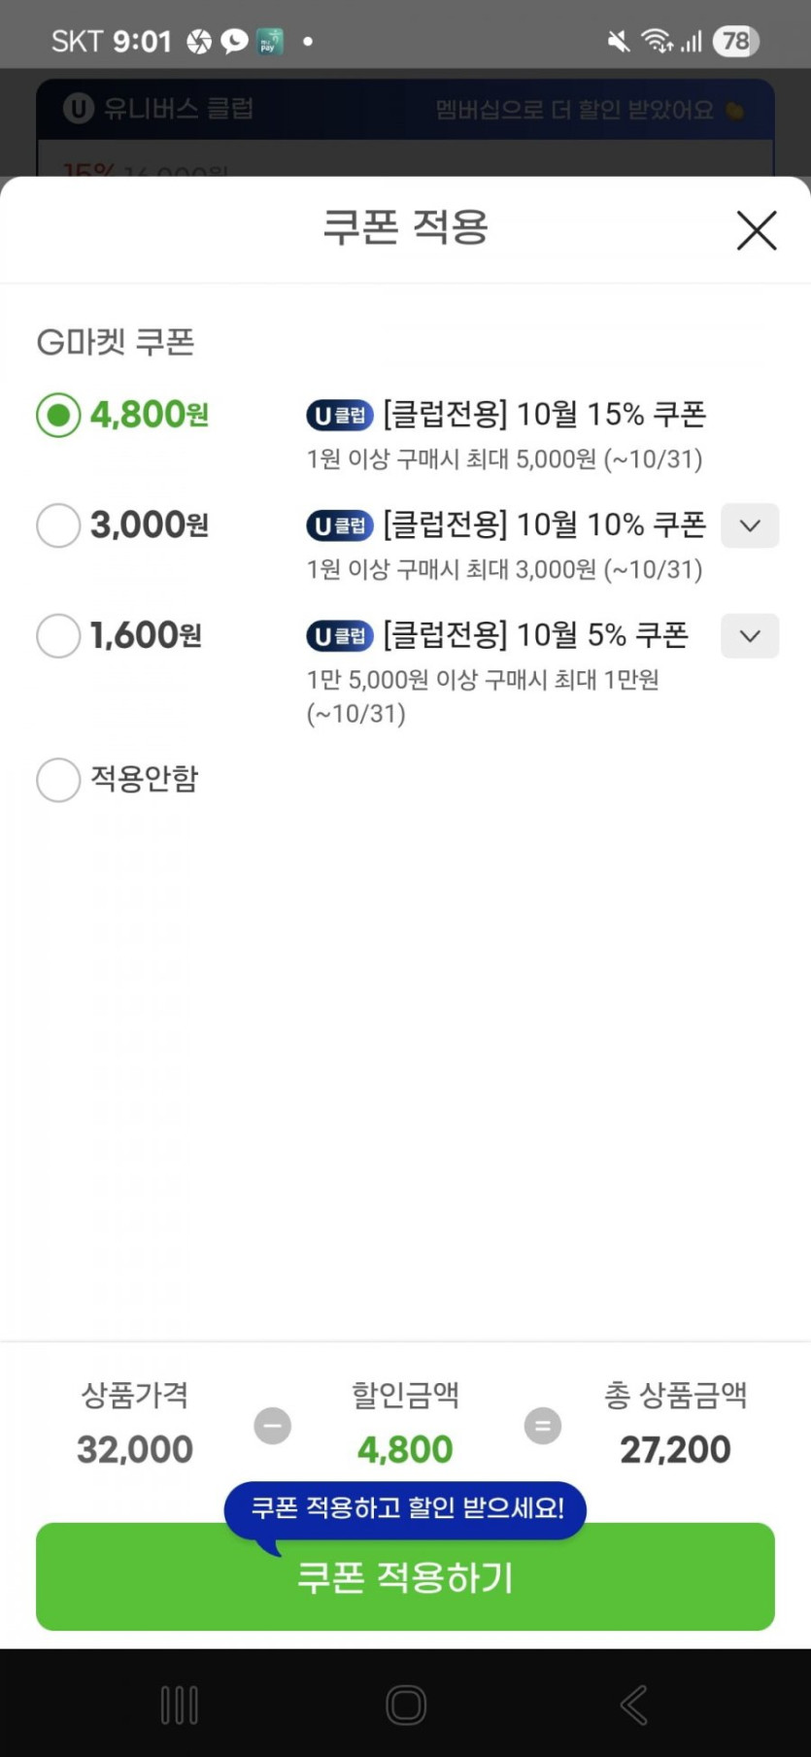Close the coupon apply dialog with X
The image size is (811, 1757).
click(756, 230)
